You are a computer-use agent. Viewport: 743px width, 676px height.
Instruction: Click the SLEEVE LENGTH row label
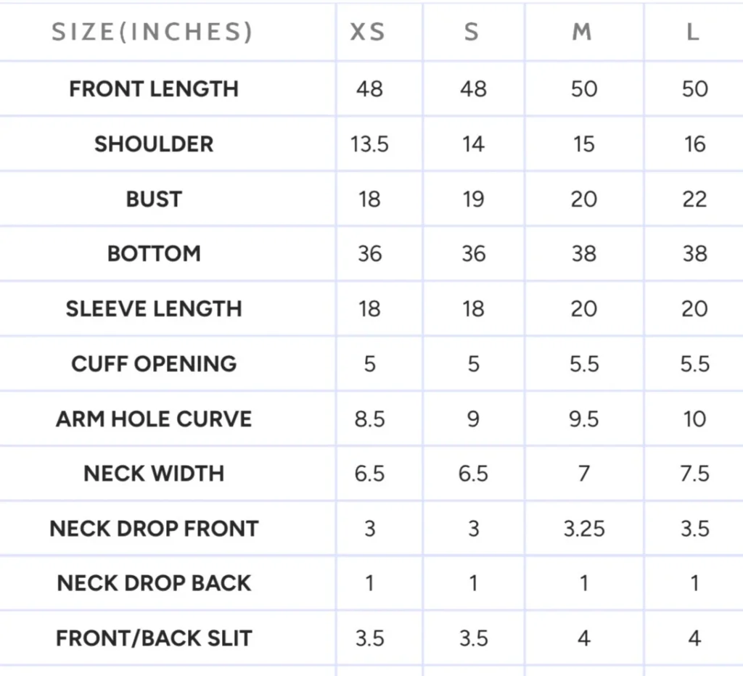coord(154,309)
